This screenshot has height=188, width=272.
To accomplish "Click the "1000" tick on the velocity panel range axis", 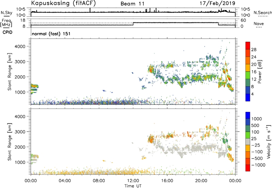I will point(20,162).
